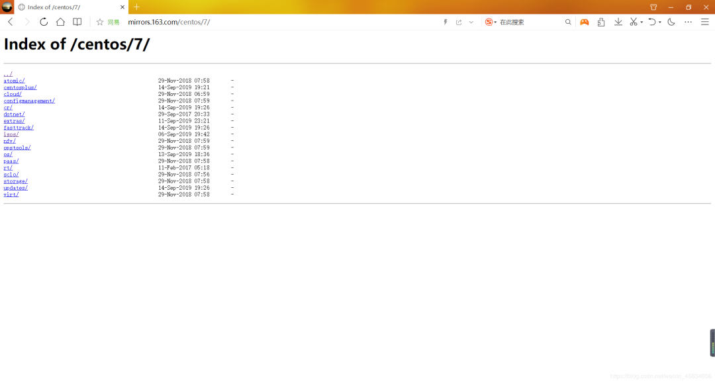The image size is (715, 383).
Task: Click the Index of /centos/7/ heading
Action: pos(77,44)
